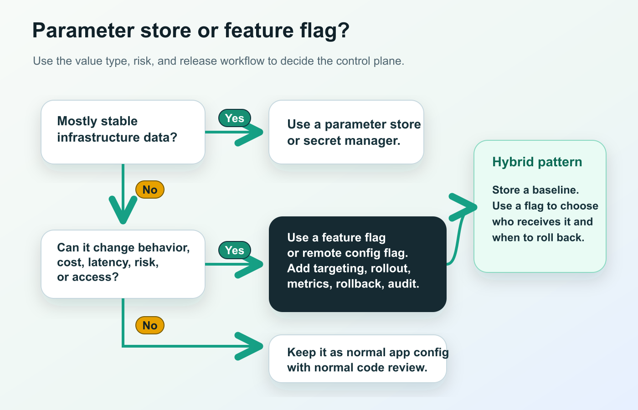Click the Yes badge beside infrastructure data question
This screenshot has height=410, width=638.
click(235, 118)
